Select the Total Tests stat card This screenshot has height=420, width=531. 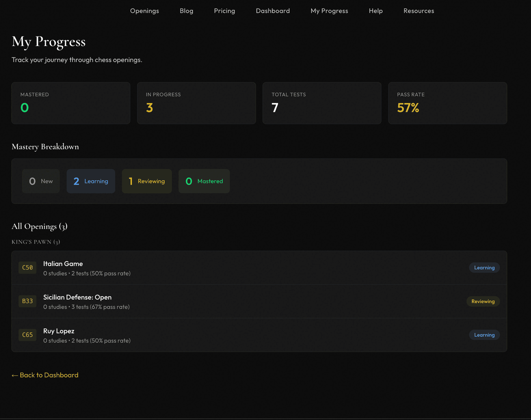pos(322,103)
